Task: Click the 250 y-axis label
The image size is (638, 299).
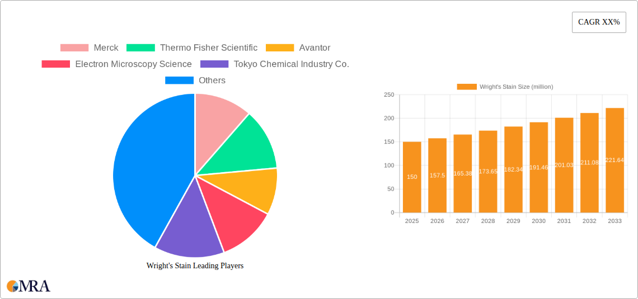Action: click(x=389, y=94)
